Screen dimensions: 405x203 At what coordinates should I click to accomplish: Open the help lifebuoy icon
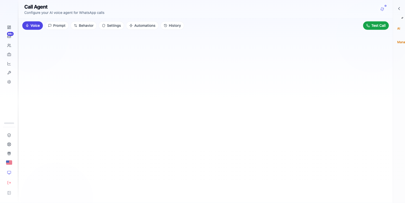9,144
